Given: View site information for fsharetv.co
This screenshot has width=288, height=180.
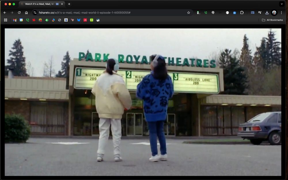Looking at the screenshot, I should [x=35, y=13].
